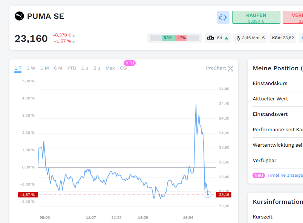This screenshot has width=303, height=223.
Task: Open the CSI tab marked NEU
Action: [x=124, y=68]
